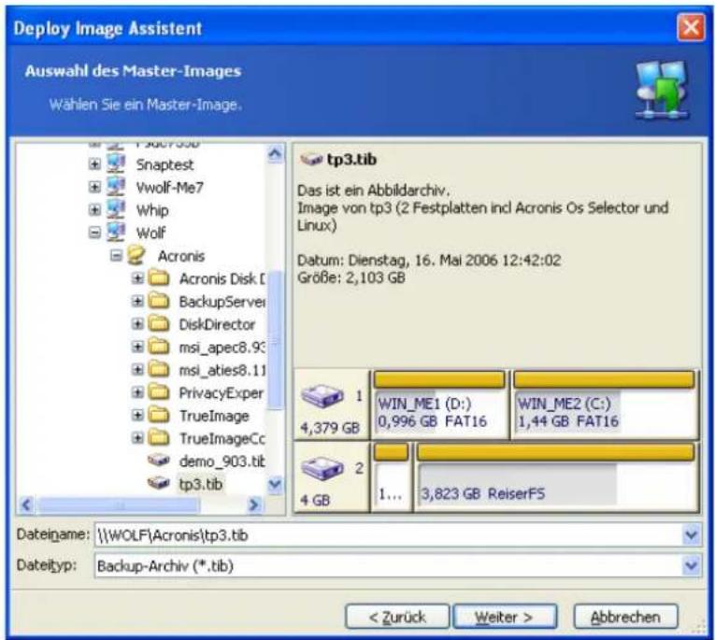The image size is (715, 640).
Task: Select the WIN_ME2 (C:) partition
Action: pyautogui.click(x=605, y=405)
